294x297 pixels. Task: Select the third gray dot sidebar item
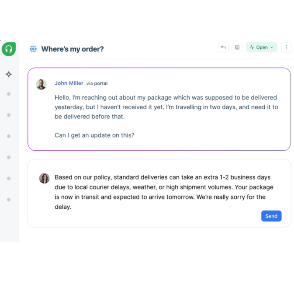click(x=9, y=136)
